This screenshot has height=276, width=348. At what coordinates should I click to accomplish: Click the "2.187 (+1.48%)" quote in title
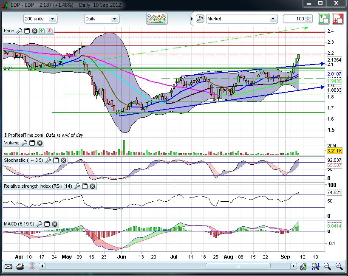pyautogui.click(x=57, y=5)
